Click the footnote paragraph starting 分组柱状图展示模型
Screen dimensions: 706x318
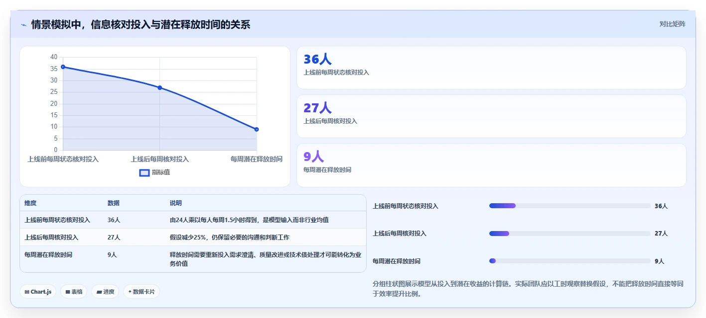529,289
